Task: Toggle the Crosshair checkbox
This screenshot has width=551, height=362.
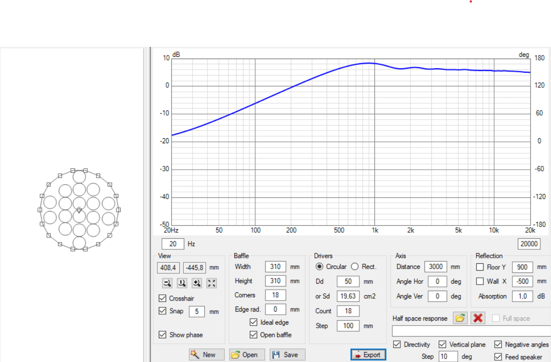Action: (x=162, y=298)
